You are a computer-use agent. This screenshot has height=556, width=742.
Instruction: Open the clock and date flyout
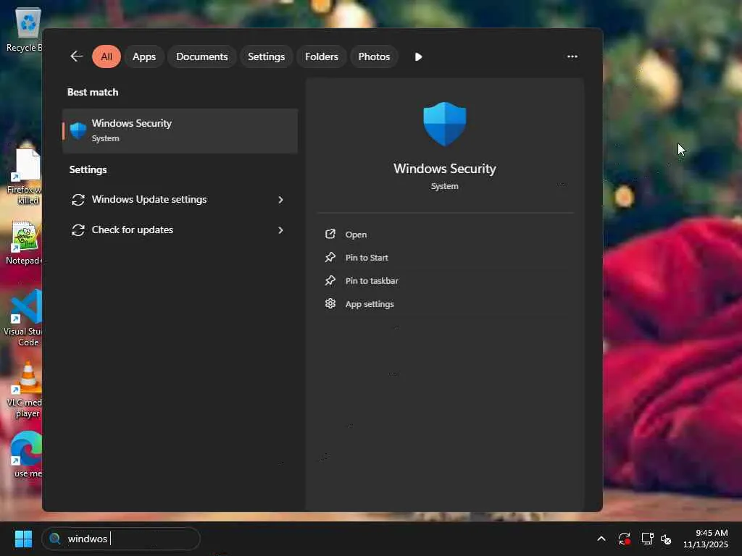pyautogui.click(x=706, y=539)
